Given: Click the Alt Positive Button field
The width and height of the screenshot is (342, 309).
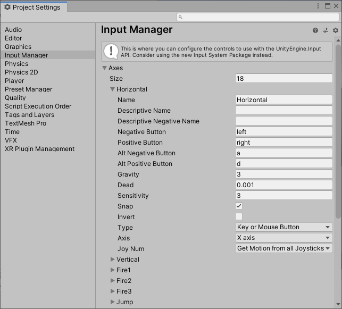Looking at the screenshot, I should point(284,164).
